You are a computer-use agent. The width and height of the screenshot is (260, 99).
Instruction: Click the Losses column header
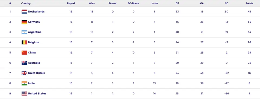pyautogui.click(x=154, y=3)
